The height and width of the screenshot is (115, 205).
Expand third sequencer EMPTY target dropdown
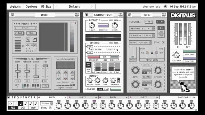(x=127, y=97)
